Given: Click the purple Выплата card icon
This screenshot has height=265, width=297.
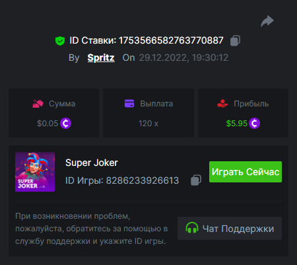Looking at the screenshot, I should point(129,103).
